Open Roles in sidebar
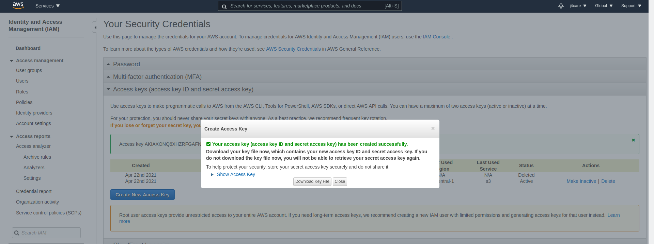This screenshot has height=244, width=654. tap(22, 92)
